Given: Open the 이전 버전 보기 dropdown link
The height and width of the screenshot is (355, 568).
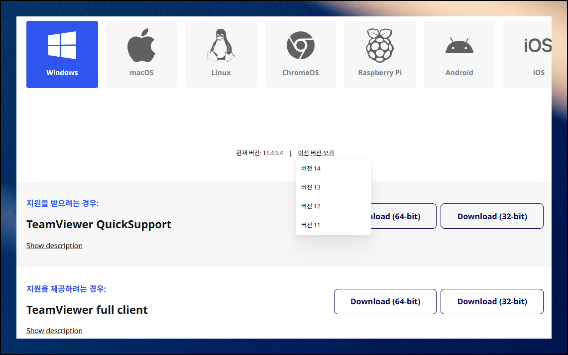Looking at the screenshot, I should pos(316,153).
